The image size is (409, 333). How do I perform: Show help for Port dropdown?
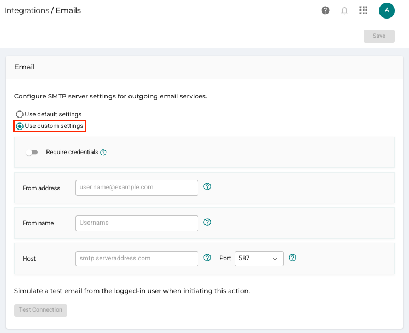click(293, 258)
